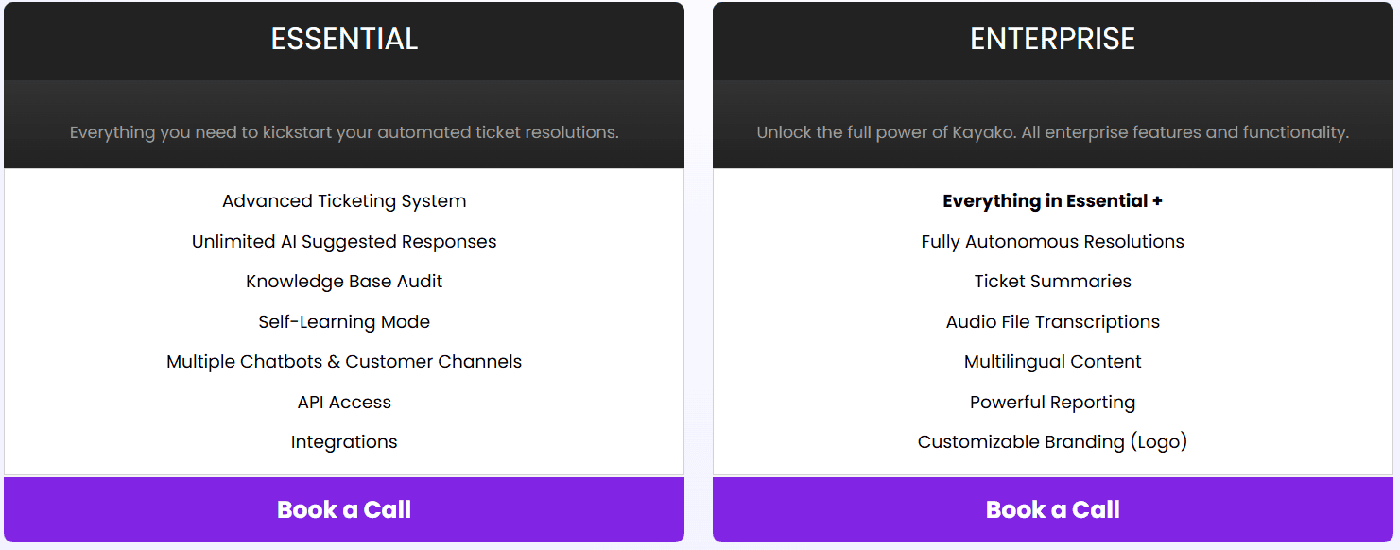Click Powerful Reporting feature
Viewport: 1400px width, 550px height.
coord(1052,403)
